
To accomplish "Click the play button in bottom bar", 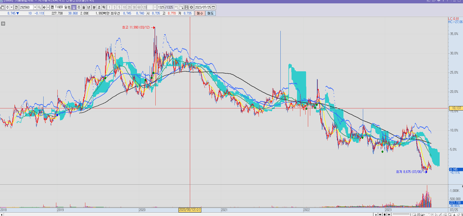I will click(x=376, y=214).
